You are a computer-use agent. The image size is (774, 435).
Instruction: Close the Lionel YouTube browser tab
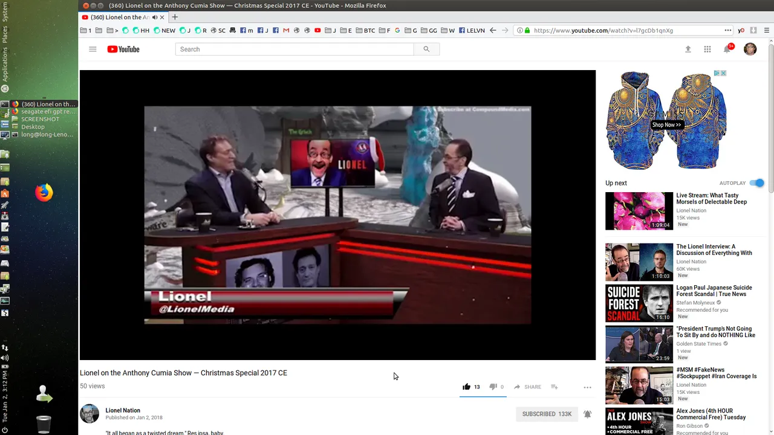(162, 18)
